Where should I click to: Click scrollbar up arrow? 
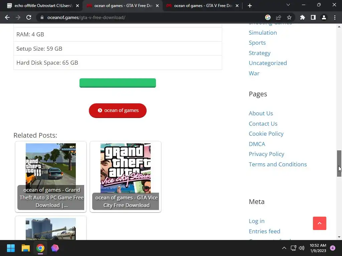tap(339, 27)
